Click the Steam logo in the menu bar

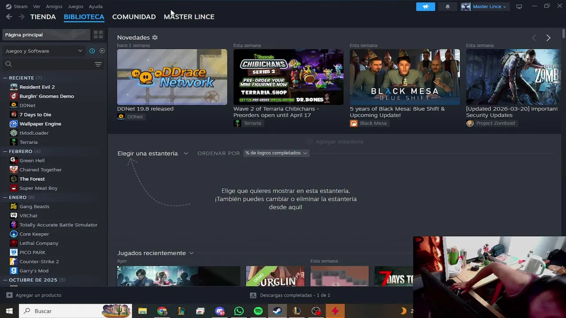pyautogui.click(x=8, y=7)
